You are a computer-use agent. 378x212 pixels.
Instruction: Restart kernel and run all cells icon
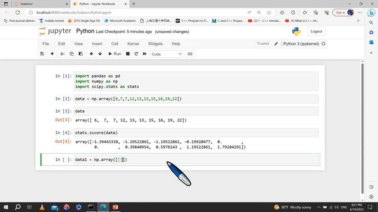144,54
